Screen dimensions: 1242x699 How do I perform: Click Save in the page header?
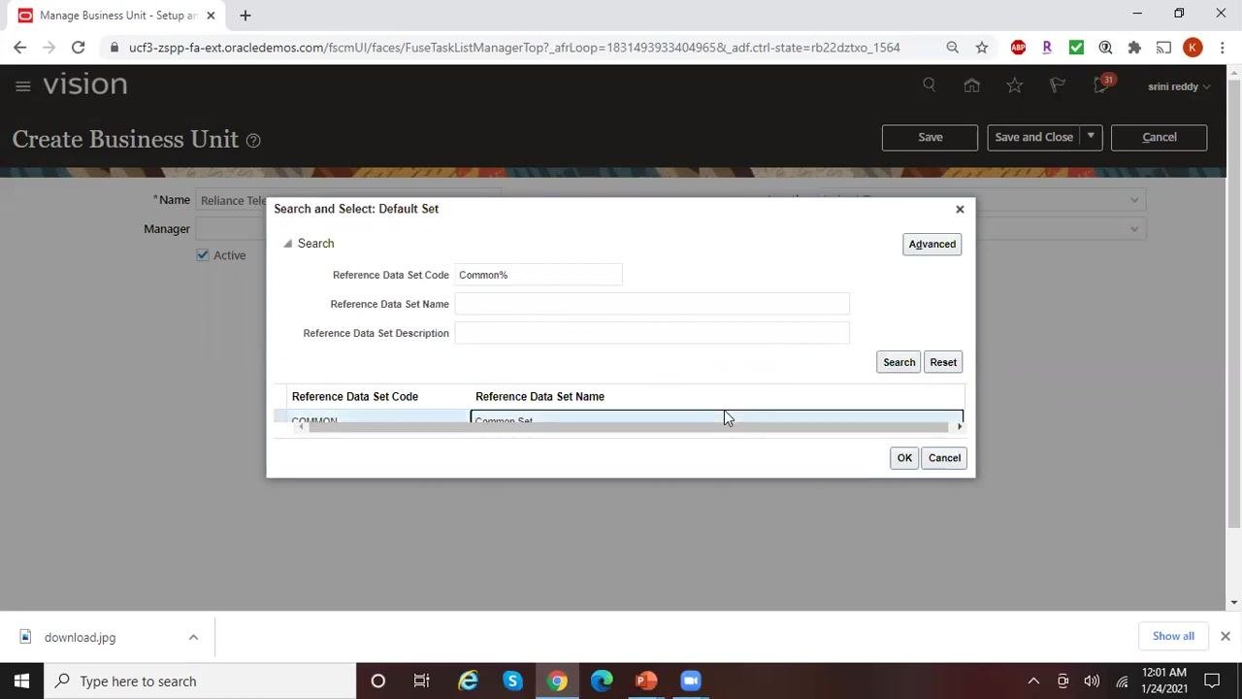pos(930,138)
